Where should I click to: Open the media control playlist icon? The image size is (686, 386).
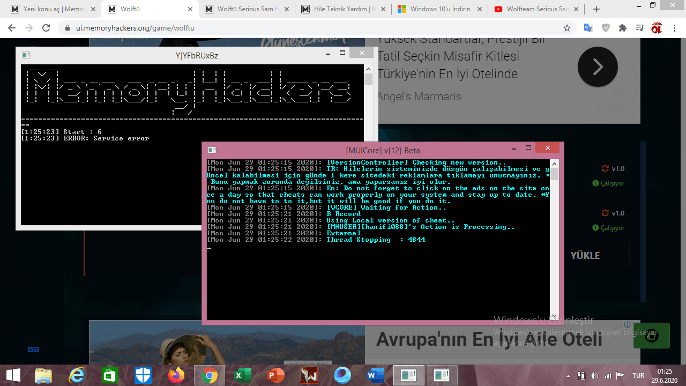[x=639, y=28]
